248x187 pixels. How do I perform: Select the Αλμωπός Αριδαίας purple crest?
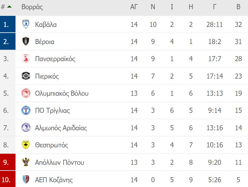pyautogui.click(x=26, y=127)
